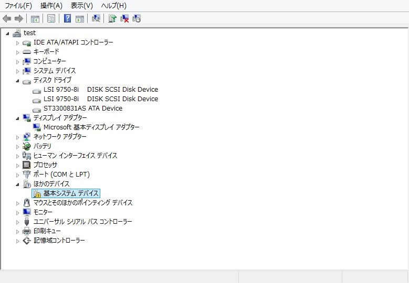Click the printer icon beside 印刷キュー

(x=27, y=231)
